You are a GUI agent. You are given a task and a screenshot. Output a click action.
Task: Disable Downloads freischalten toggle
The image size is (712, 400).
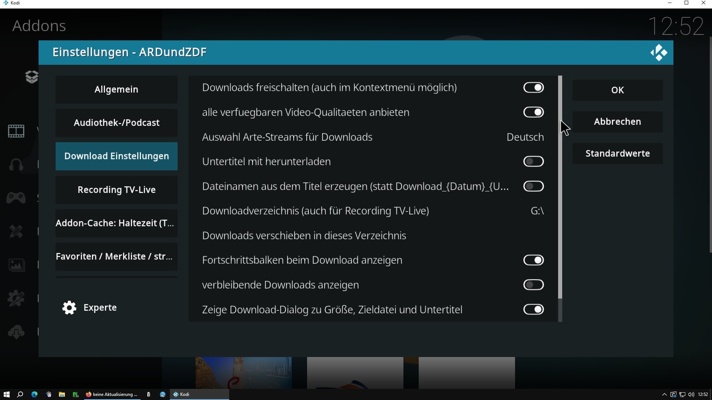[x=533, y=88]
